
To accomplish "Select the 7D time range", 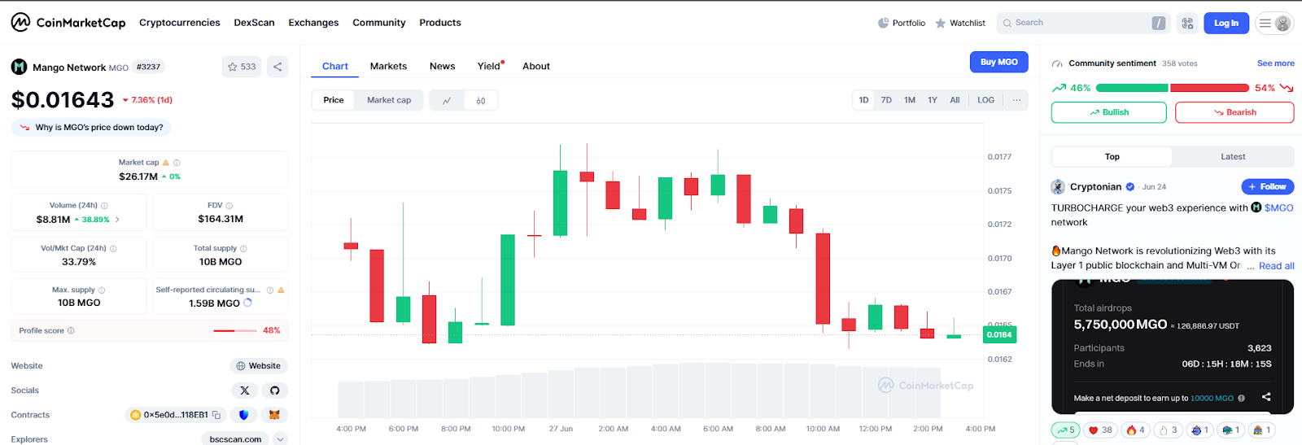I will (x=886, y=100).
